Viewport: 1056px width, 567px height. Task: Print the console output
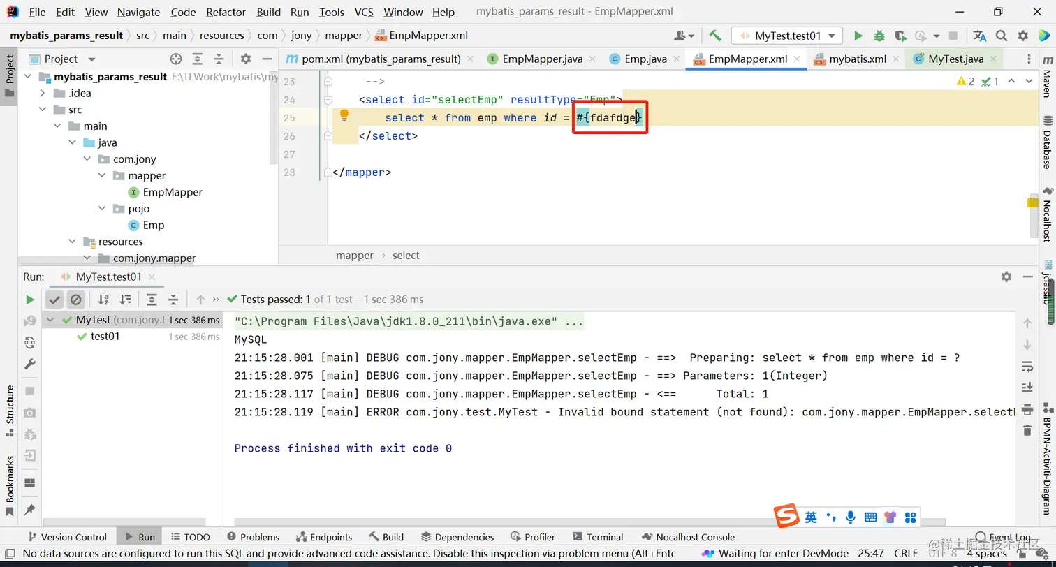click(x=1027, y=409)
